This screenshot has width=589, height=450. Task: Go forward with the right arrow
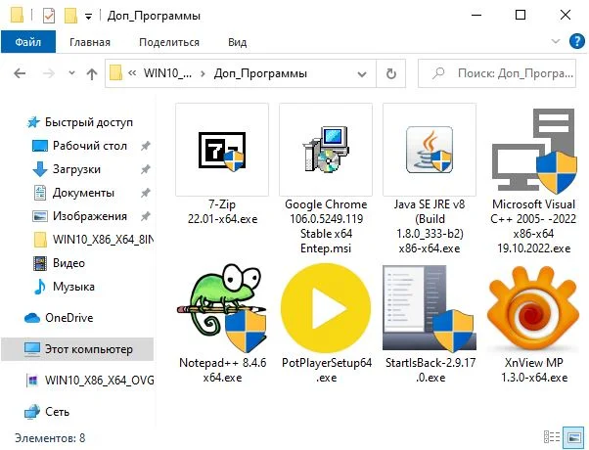click(x=49, y=73)
